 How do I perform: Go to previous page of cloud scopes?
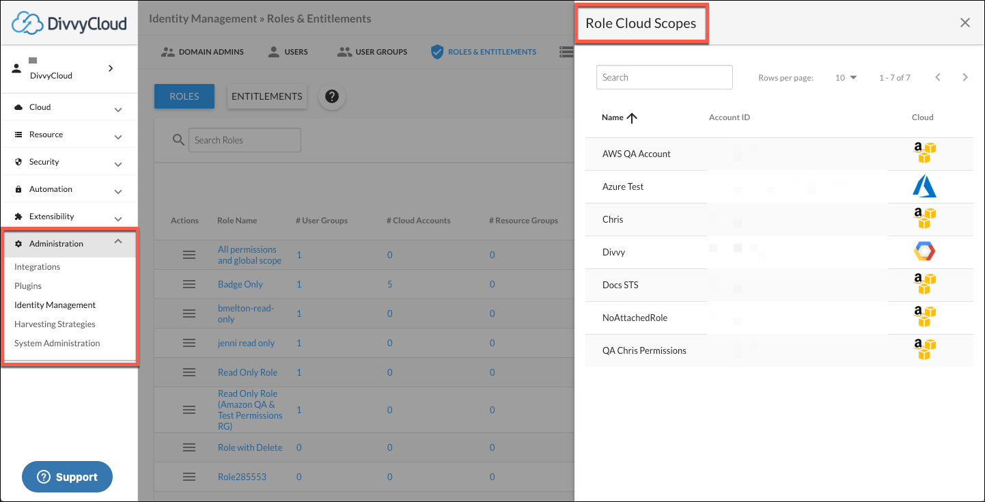click(x=938, y=77)
